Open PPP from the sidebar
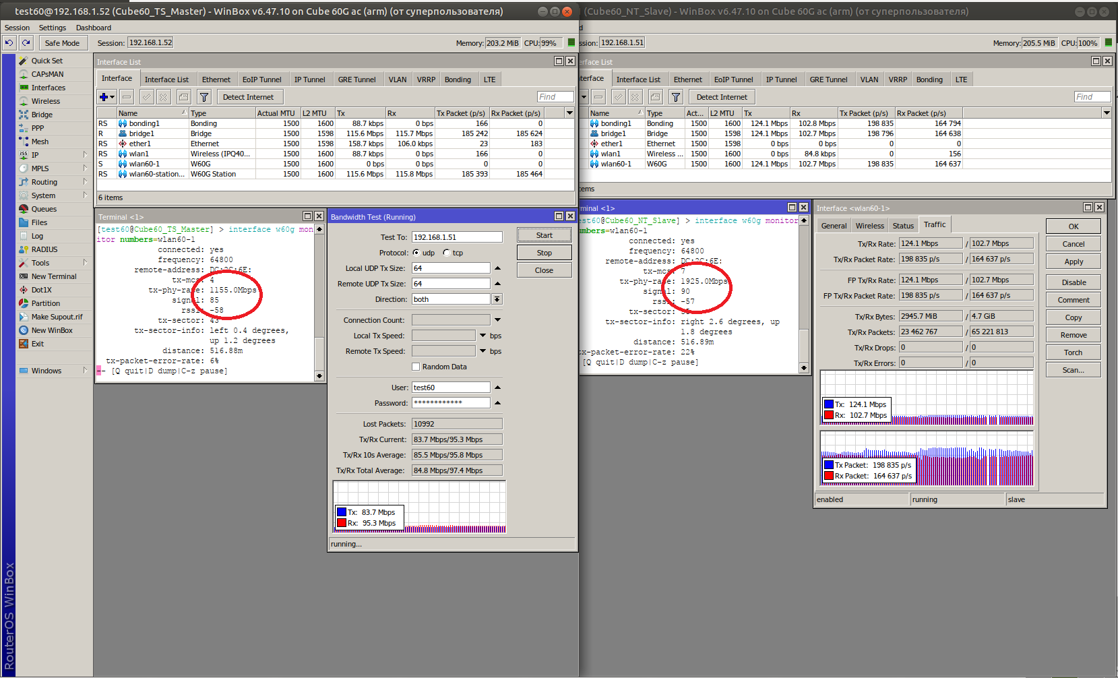The image size is (1118, 678). [x=38, y=128]
